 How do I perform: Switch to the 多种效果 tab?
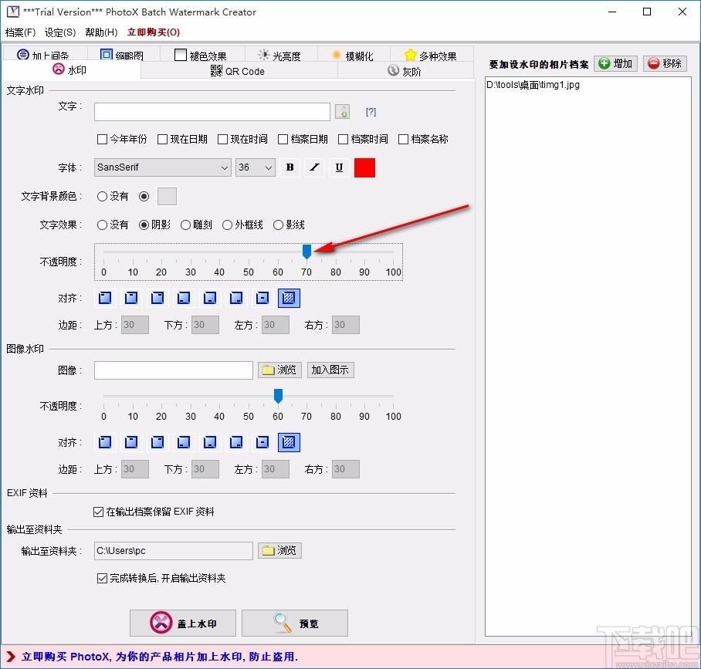pos(431,56)
